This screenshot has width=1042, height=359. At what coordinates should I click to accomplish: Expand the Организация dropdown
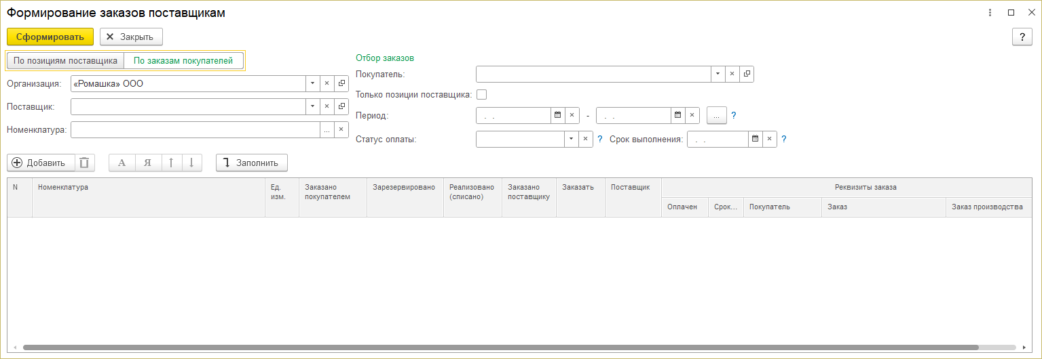tap(312, 83)
